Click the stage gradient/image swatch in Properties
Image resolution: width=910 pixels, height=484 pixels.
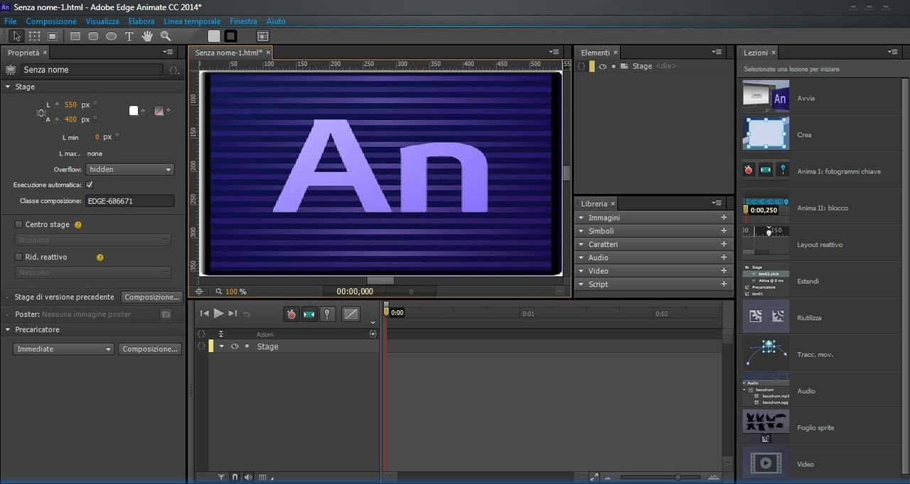pyautogui.click(x=159, y=111)
